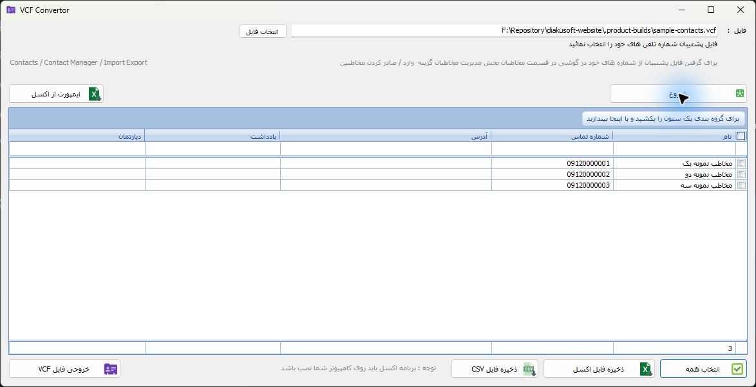Maximize the VCF Convertor window
The image size is (756, 387).
pyautogui.click(x=711, y=10)
